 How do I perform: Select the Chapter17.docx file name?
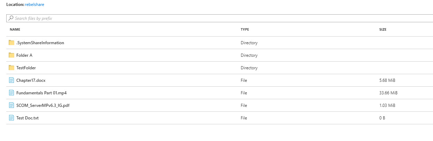click(x=31, y=80)
